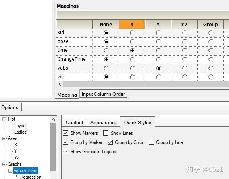Switch to the Input Column Order tab
The image size is (229, 179).
coord(103,94)
